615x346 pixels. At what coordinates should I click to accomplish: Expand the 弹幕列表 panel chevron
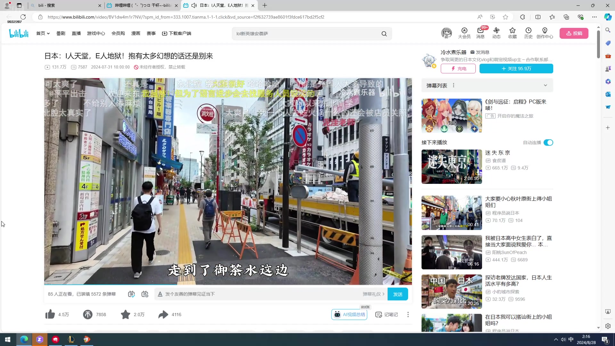pyautogui.click(x=545, y=85)
